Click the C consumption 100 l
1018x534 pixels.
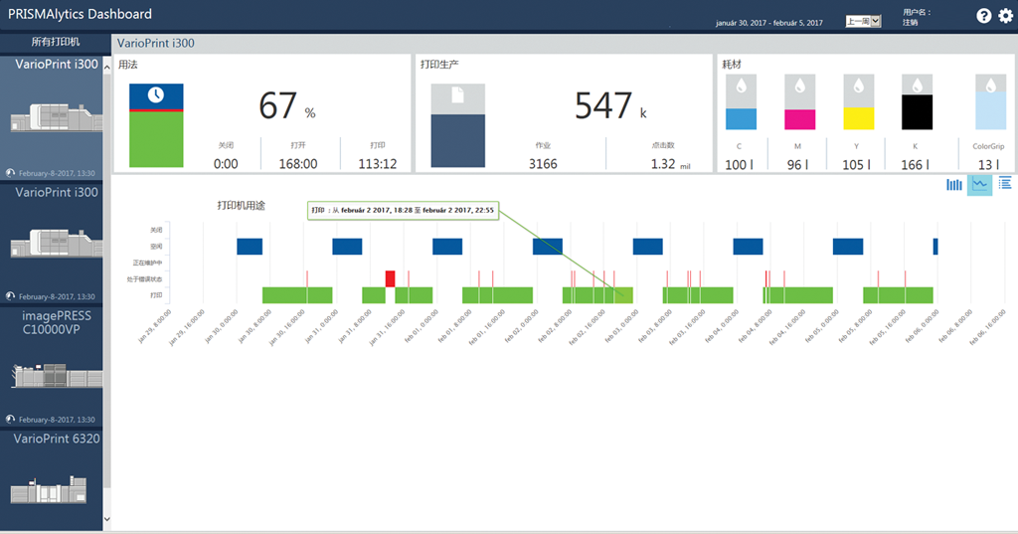click(739, 165)
